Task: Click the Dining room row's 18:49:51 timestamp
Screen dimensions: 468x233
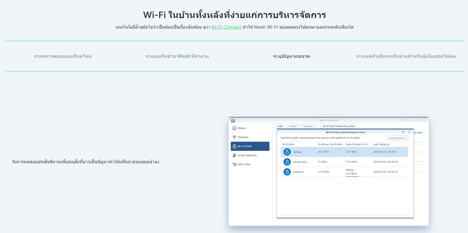Action: coord(386,162)
